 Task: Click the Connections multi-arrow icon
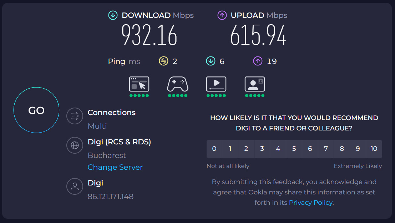75,116
